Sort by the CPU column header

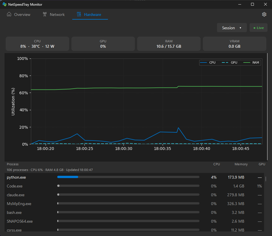[x=216, y=164]
